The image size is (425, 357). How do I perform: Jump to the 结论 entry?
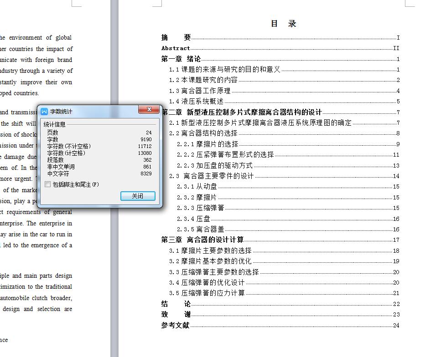(x=176, y=304)
